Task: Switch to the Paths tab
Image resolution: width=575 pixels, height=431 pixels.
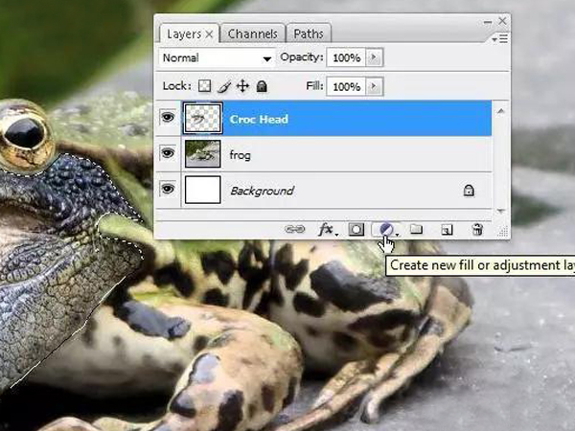Action: tap(308, 34)
